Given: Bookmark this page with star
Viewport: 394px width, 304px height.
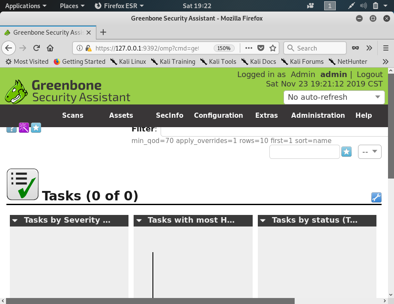Looking at the screenshot, I should [x=273, y=48].
